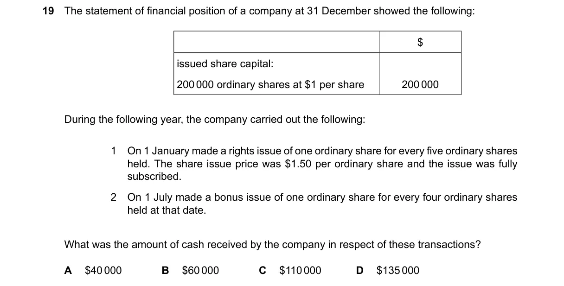Click the empty top-left table header cell
The width and height of the screenshot is (564, 286).
coord(276,42)
